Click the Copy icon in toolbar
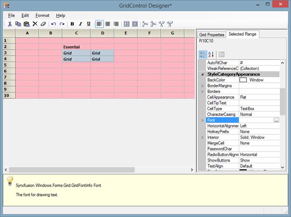The height and width of the screenshot is (217, 291). (18, 24)
